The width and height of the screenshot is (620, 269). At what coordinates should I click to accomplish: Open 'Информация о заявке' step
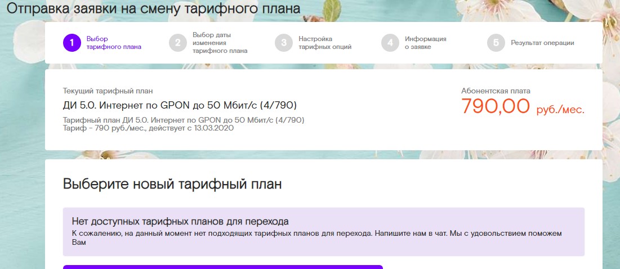tap(426, 43)
